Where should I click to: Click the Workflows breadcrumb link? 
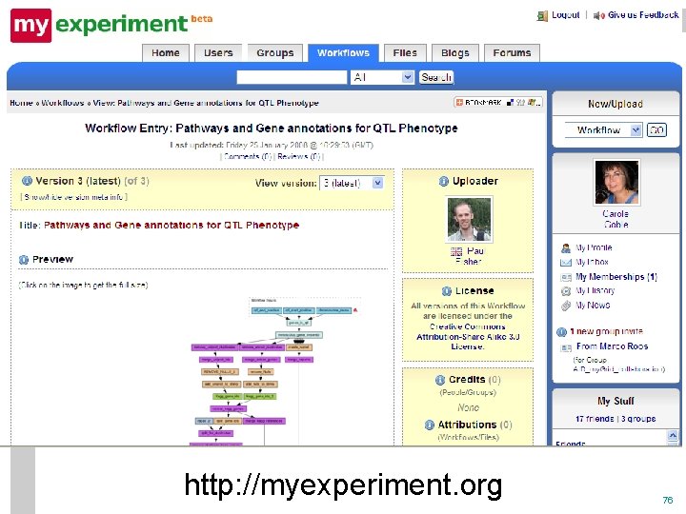[x=63, y=103]
